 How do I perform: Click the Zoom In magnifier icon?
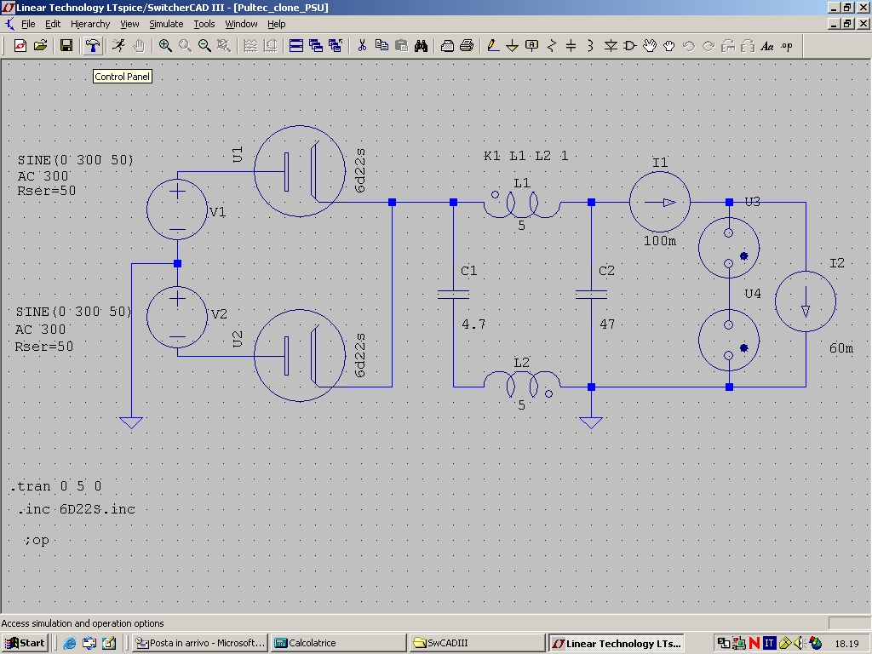tap(165, 46)
